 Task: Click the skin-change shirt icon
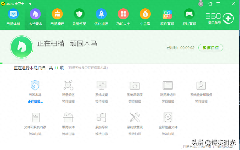pos(210,4)
